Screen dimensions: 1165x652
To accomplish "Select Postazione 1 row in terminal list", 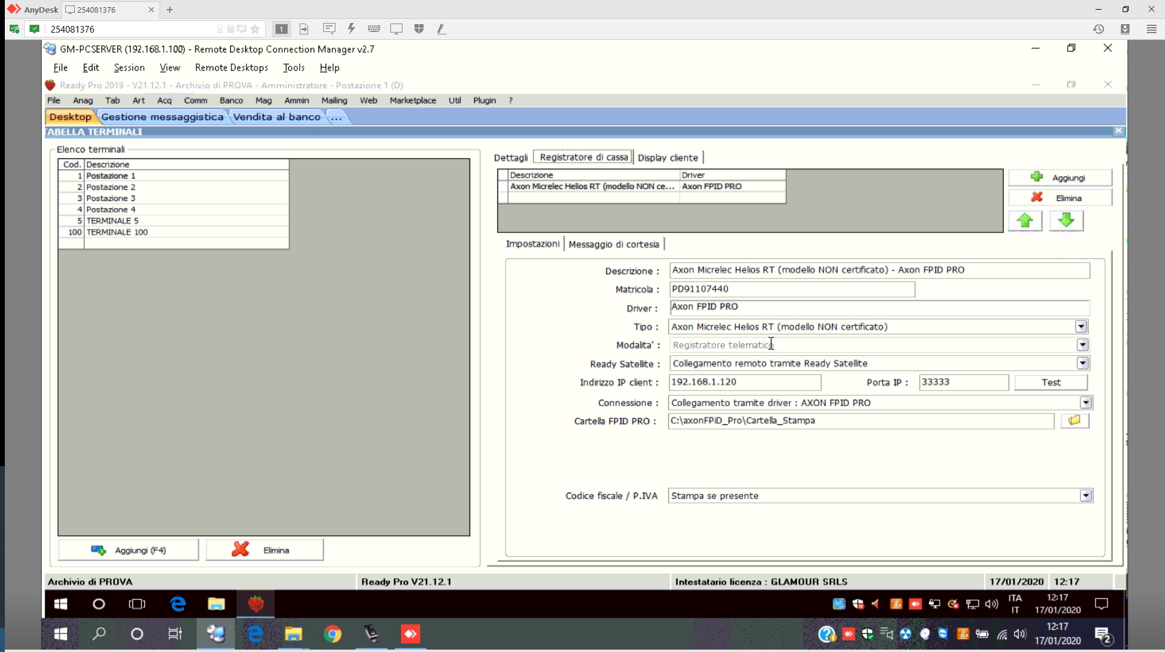I will 173,176.
